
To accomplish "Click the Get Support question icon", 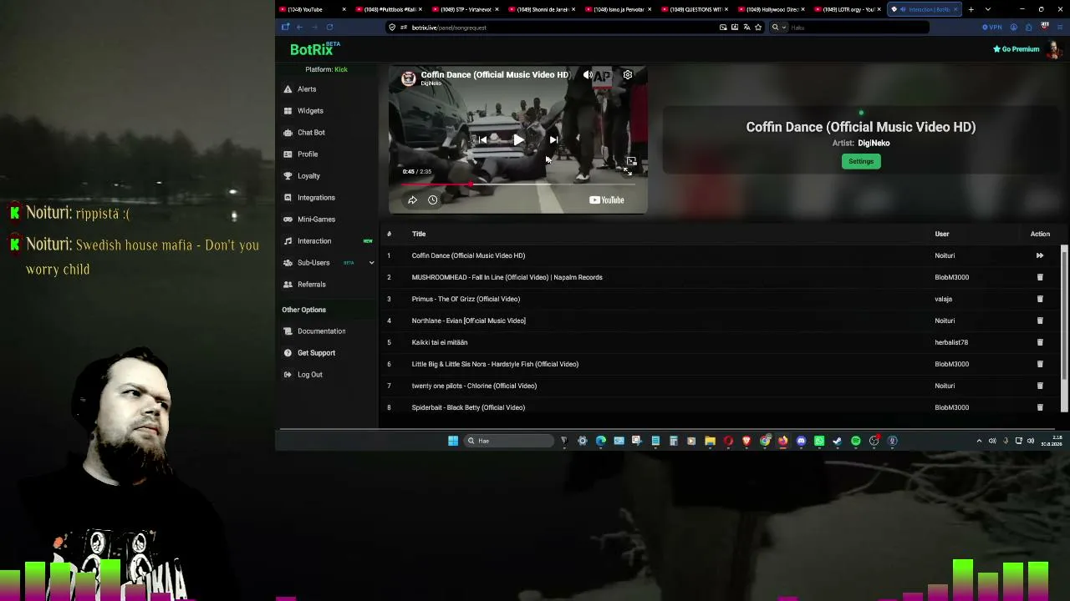I will pos(288,353).
